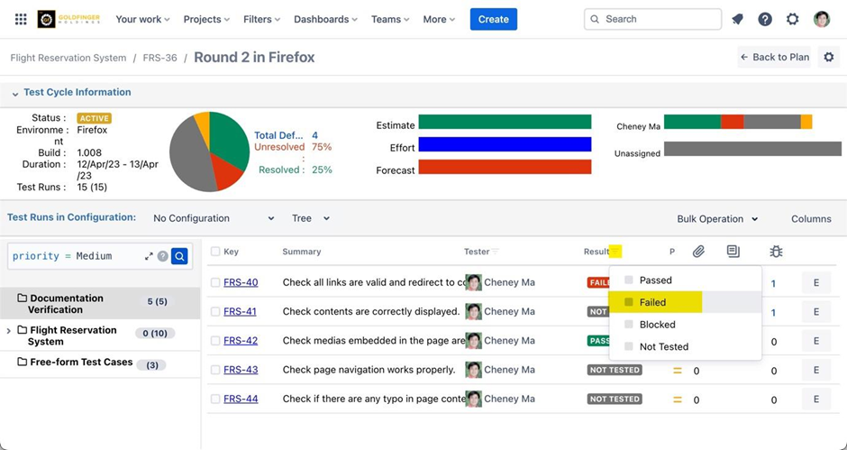Open the Projects menu
Viewport: 847px width, 450px height.
(x=206, y=19)
